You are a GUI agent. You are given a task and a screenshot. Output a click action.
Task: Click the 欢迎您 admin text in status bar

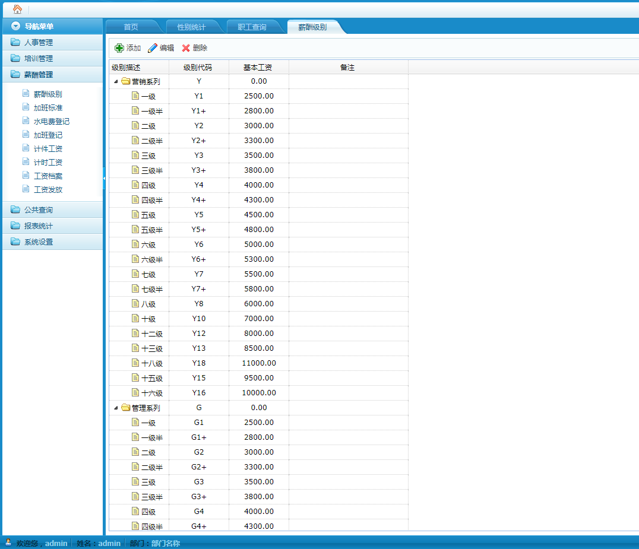tap(42, 543)
